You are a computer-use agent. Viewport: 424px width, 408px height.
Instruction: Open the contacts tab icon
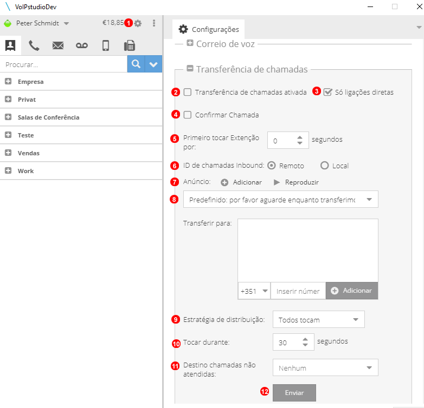click(x=10, y=45)
